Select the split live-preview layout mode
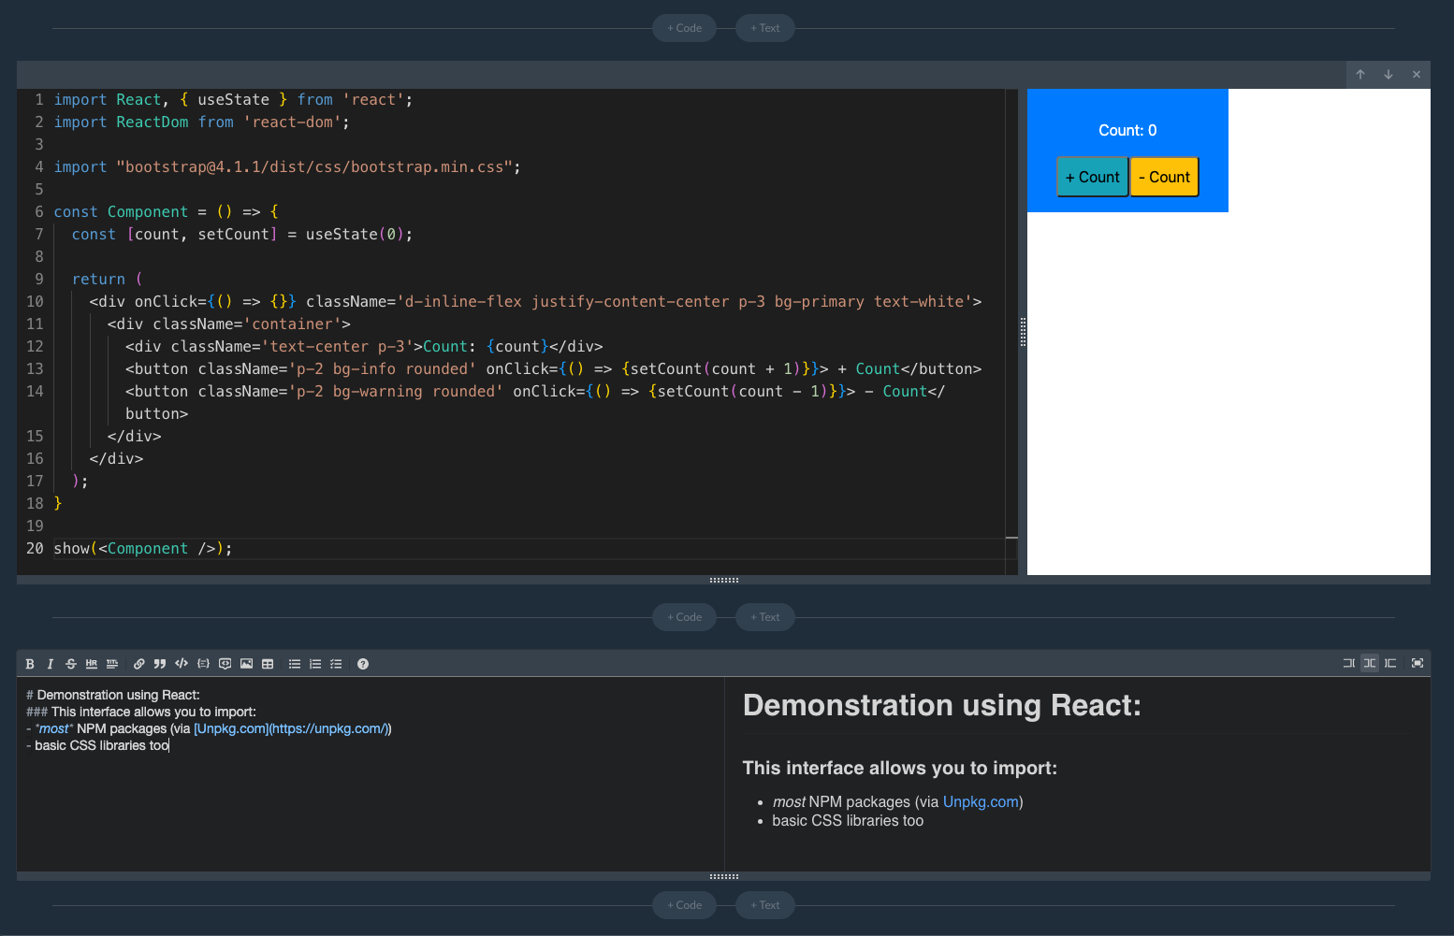 pos(1370,663)
